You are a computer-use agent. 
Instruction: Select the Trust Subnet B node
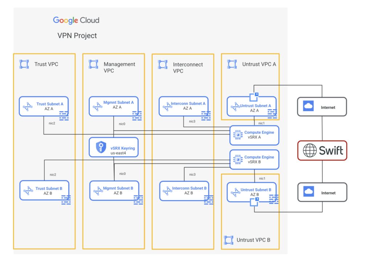[x=44, y=191]
